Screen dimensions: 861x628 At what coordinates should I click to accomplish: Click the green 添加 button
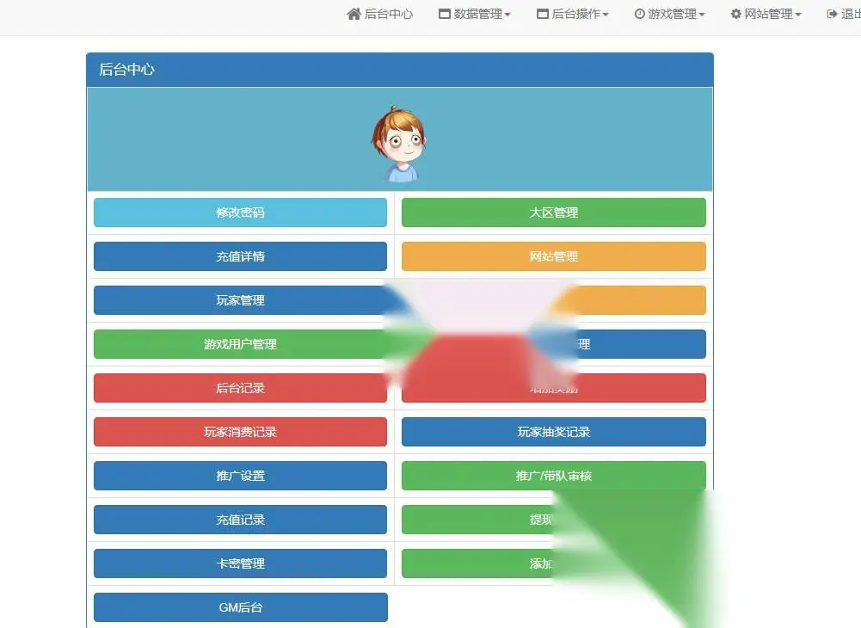pyautogui.click(x=477, y=563)
